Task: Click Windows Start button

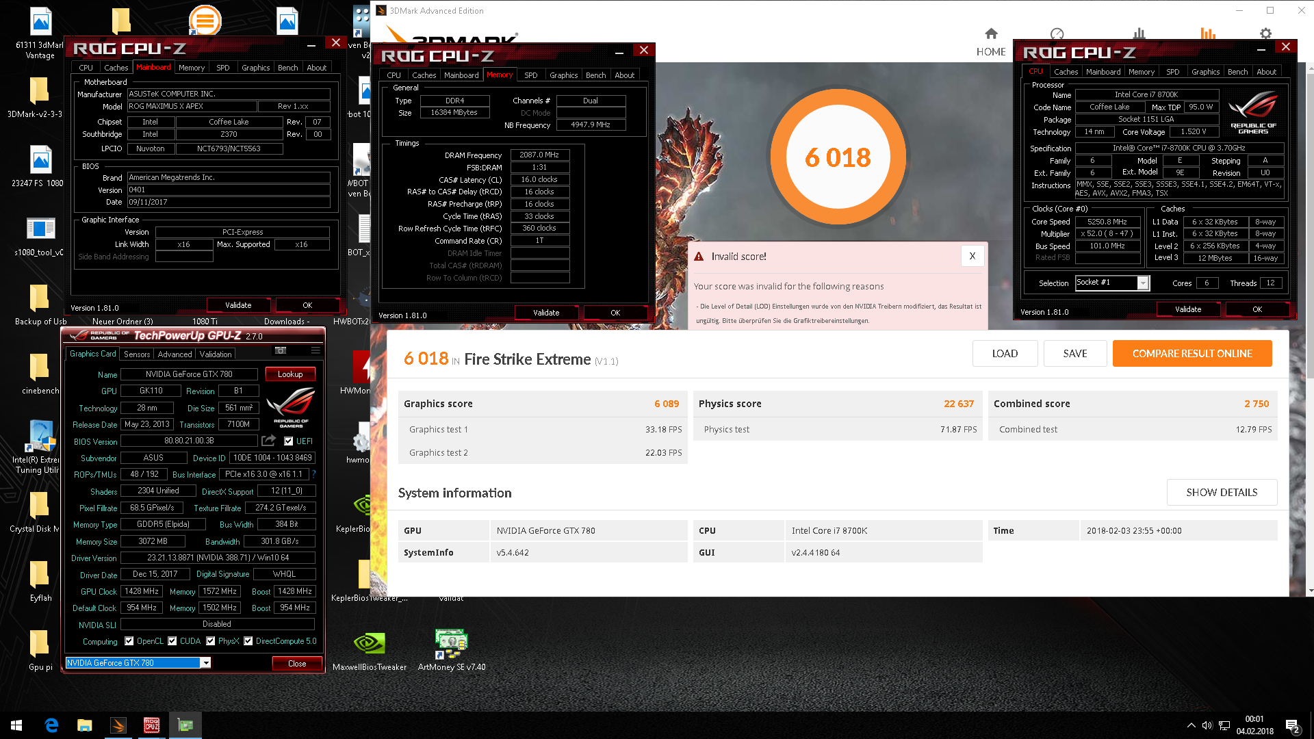Action: coord(16,725)
